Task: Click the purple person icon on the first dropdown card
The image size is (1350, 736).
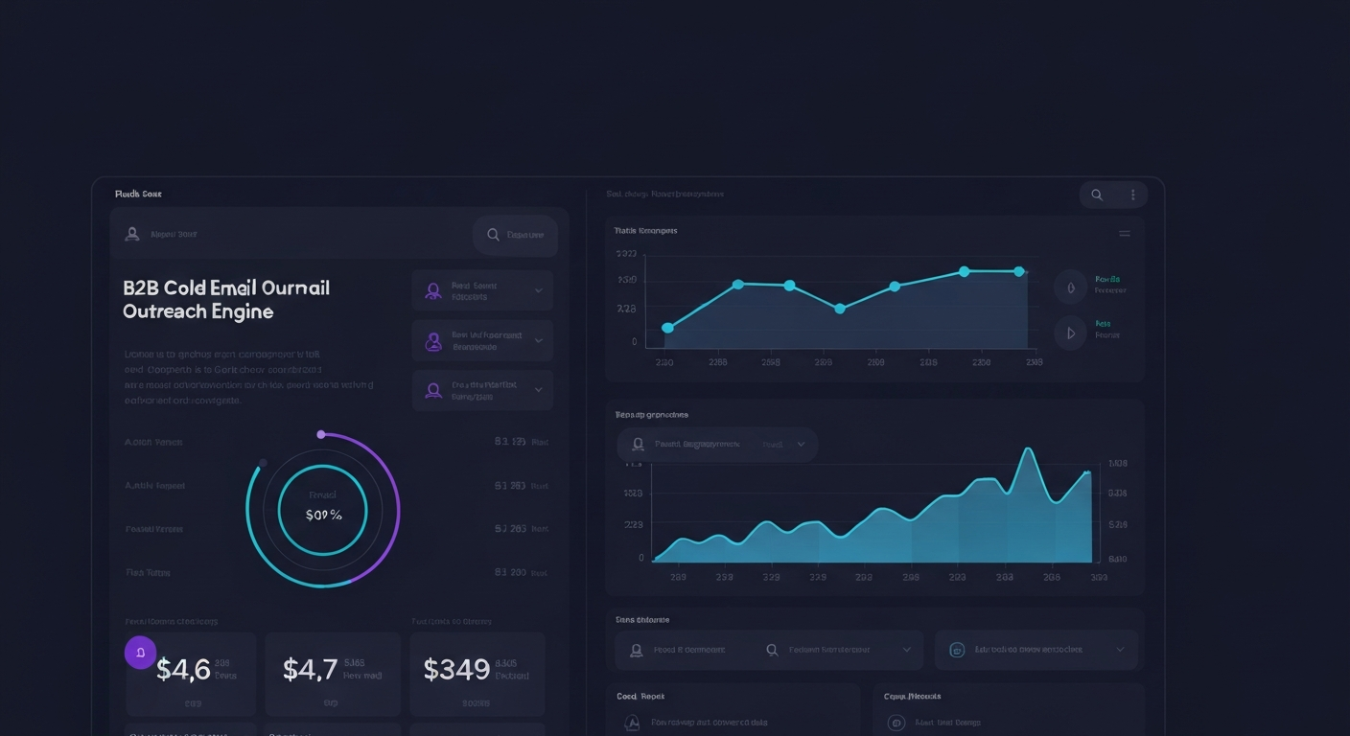Action: (432, 290)
